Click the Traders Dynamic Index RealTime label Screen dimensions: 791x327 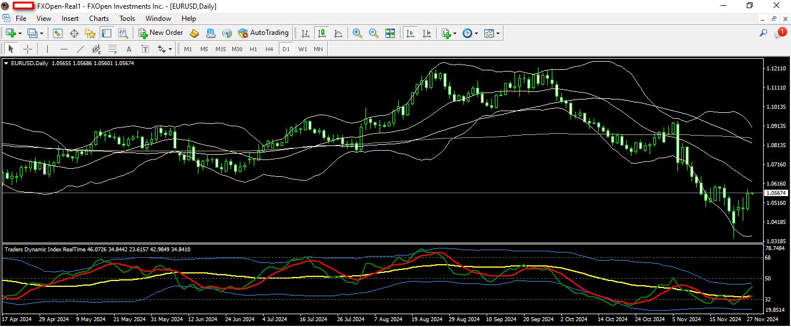[x=45, y=249]
